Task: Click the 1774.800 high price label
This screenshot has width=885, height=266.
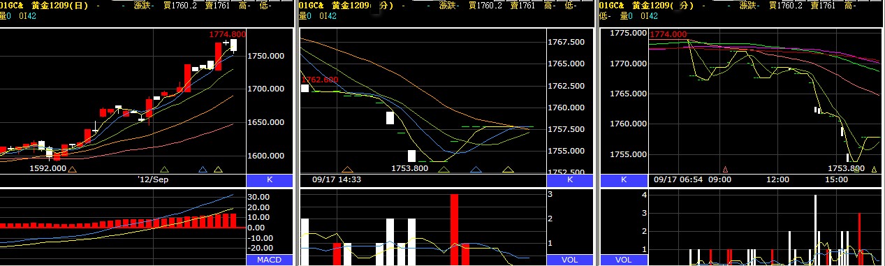Action: [227, 34]
